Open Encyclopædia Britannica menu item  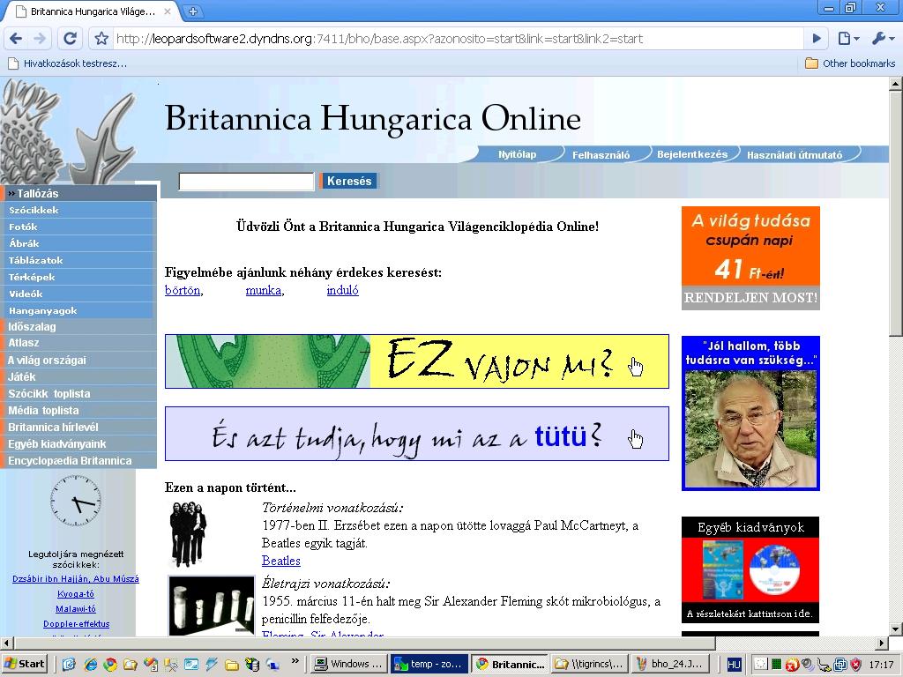(78, 460)
